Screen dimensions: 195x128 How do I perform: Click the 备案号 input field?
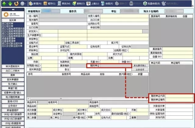(63, 24)
